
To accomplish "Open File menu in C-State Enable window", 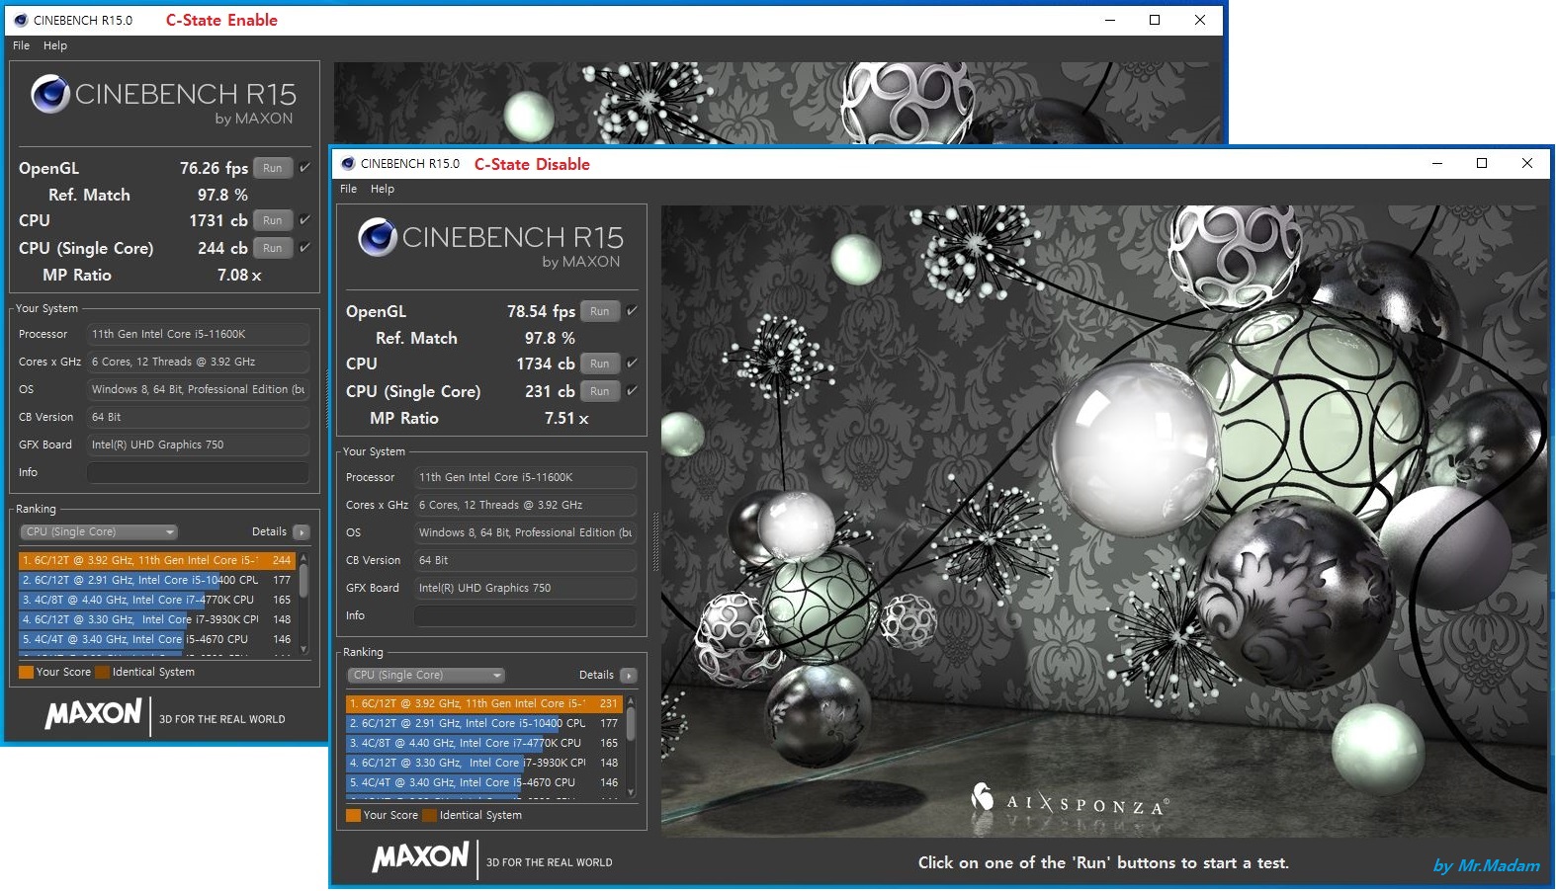I will pos(21,45).
